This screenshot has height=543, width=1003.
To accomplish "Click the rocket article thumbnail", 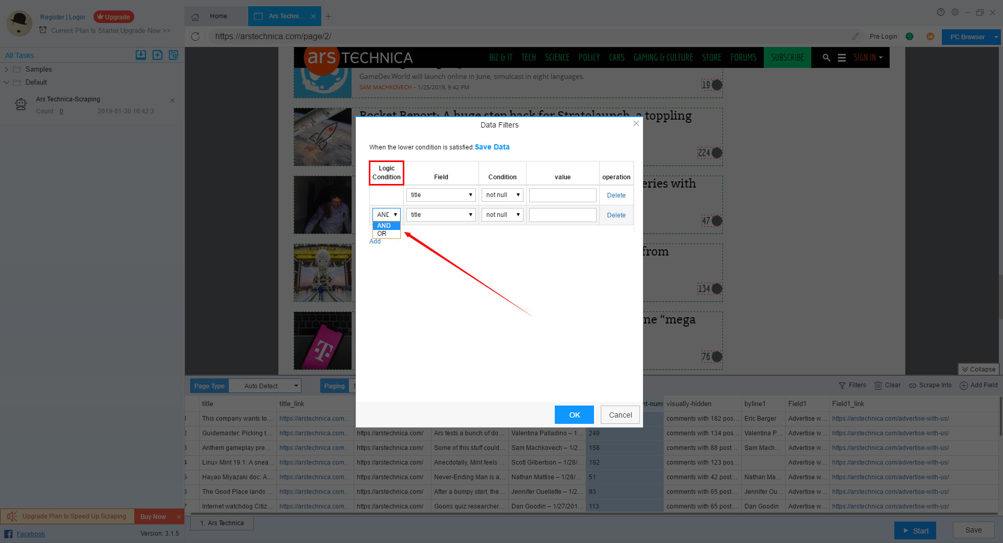I will [x=323, y=137].
